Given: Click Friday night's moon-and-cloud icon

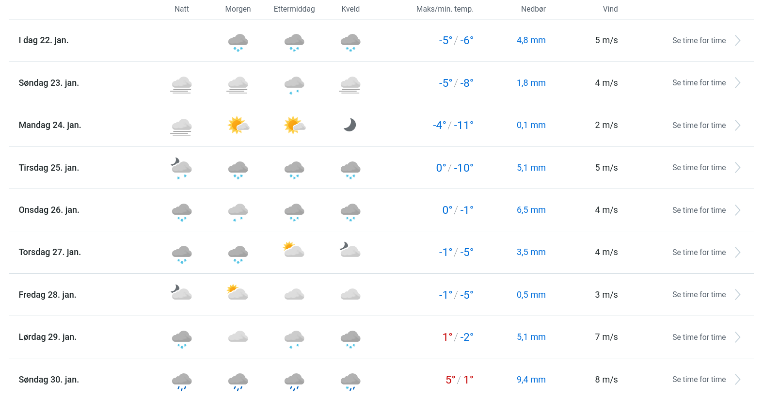Looking at the screenshot, I should [181, 292].
